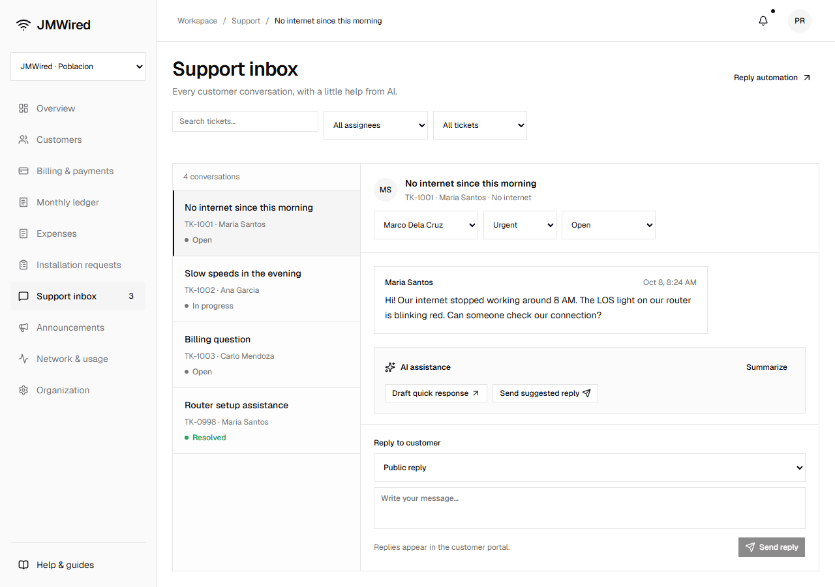Click the MS customer avatar

pyautogui.click(x=386, y=190)
